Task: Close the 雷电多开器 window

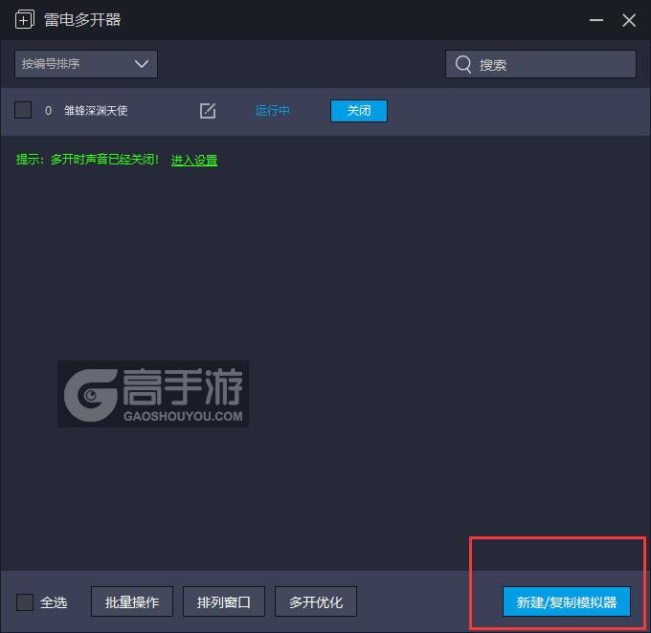Action: coord(629,20)
